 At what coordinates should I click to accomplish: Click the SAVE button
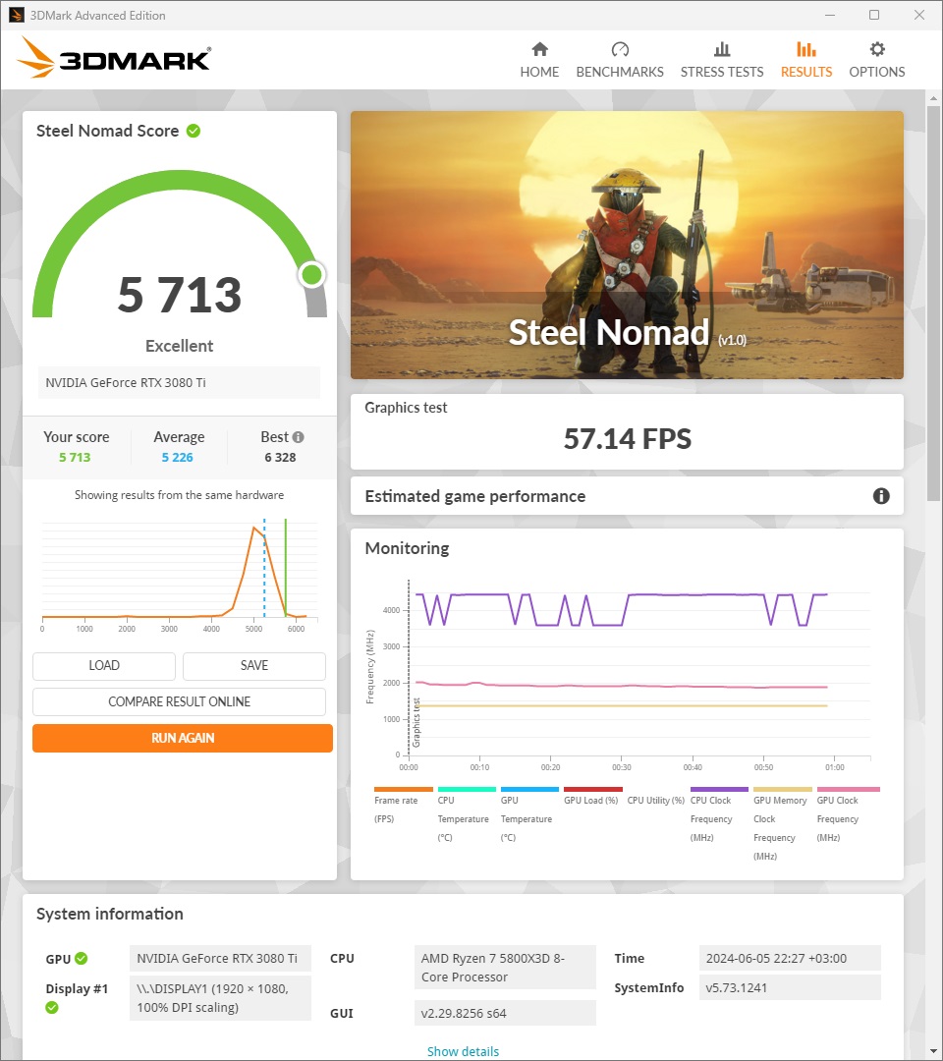pyautogui.click(x=254, y=666)
